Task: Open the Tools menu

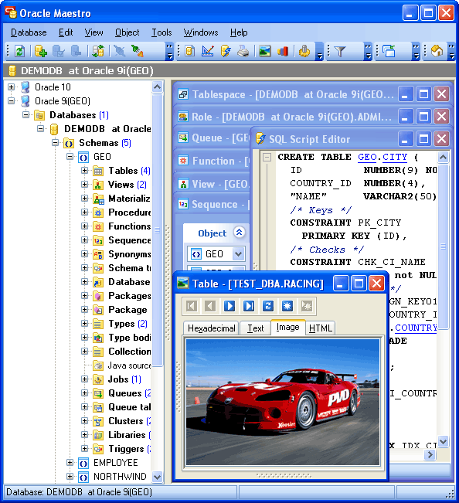Action: pos(161,32)
